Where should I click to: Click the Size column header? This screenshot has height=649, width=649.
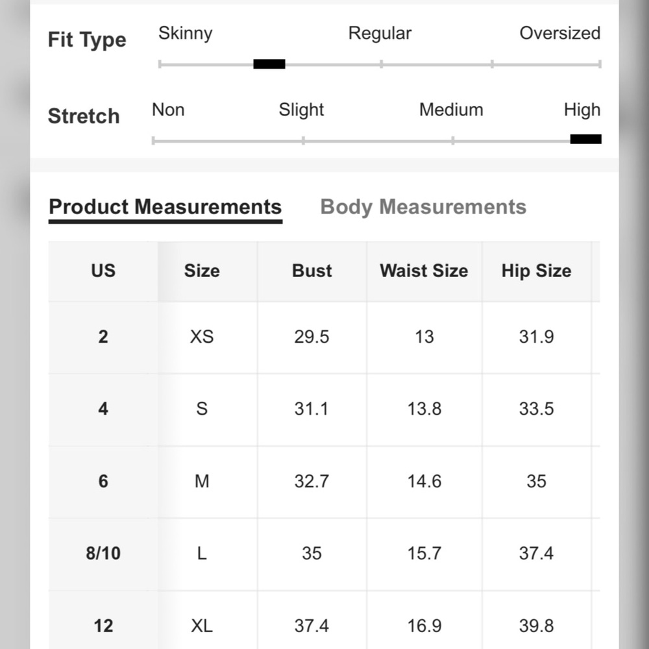(202, 271)
